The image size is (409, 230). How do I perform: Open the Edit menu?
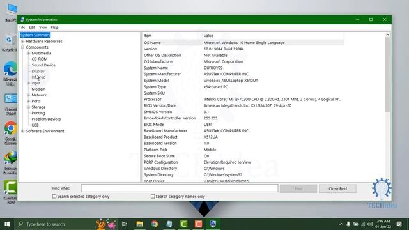pos(32,27)
